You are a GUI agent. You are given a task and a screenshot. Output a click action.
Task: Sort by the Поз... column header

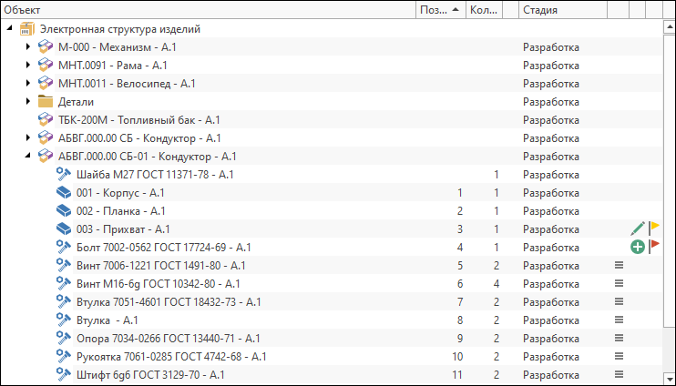coord(441,10)
